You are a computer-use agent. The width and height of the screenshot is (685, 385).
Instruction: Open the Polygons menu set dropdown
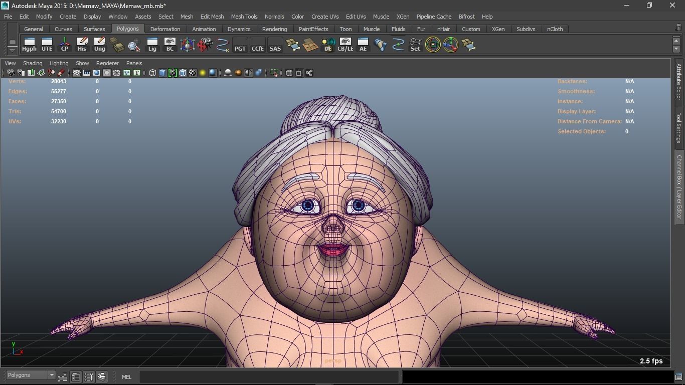pyautogui.click(x=31, y=375)
